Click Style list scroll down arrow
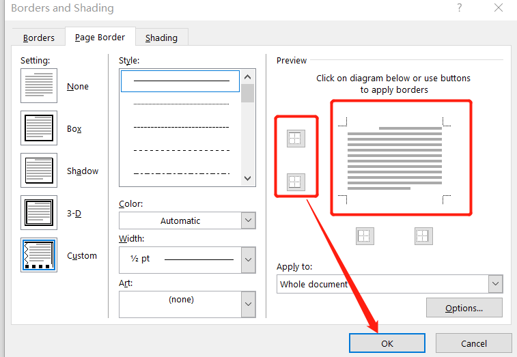Viewport: 517px width, 357px height. (x=248, y=178)
